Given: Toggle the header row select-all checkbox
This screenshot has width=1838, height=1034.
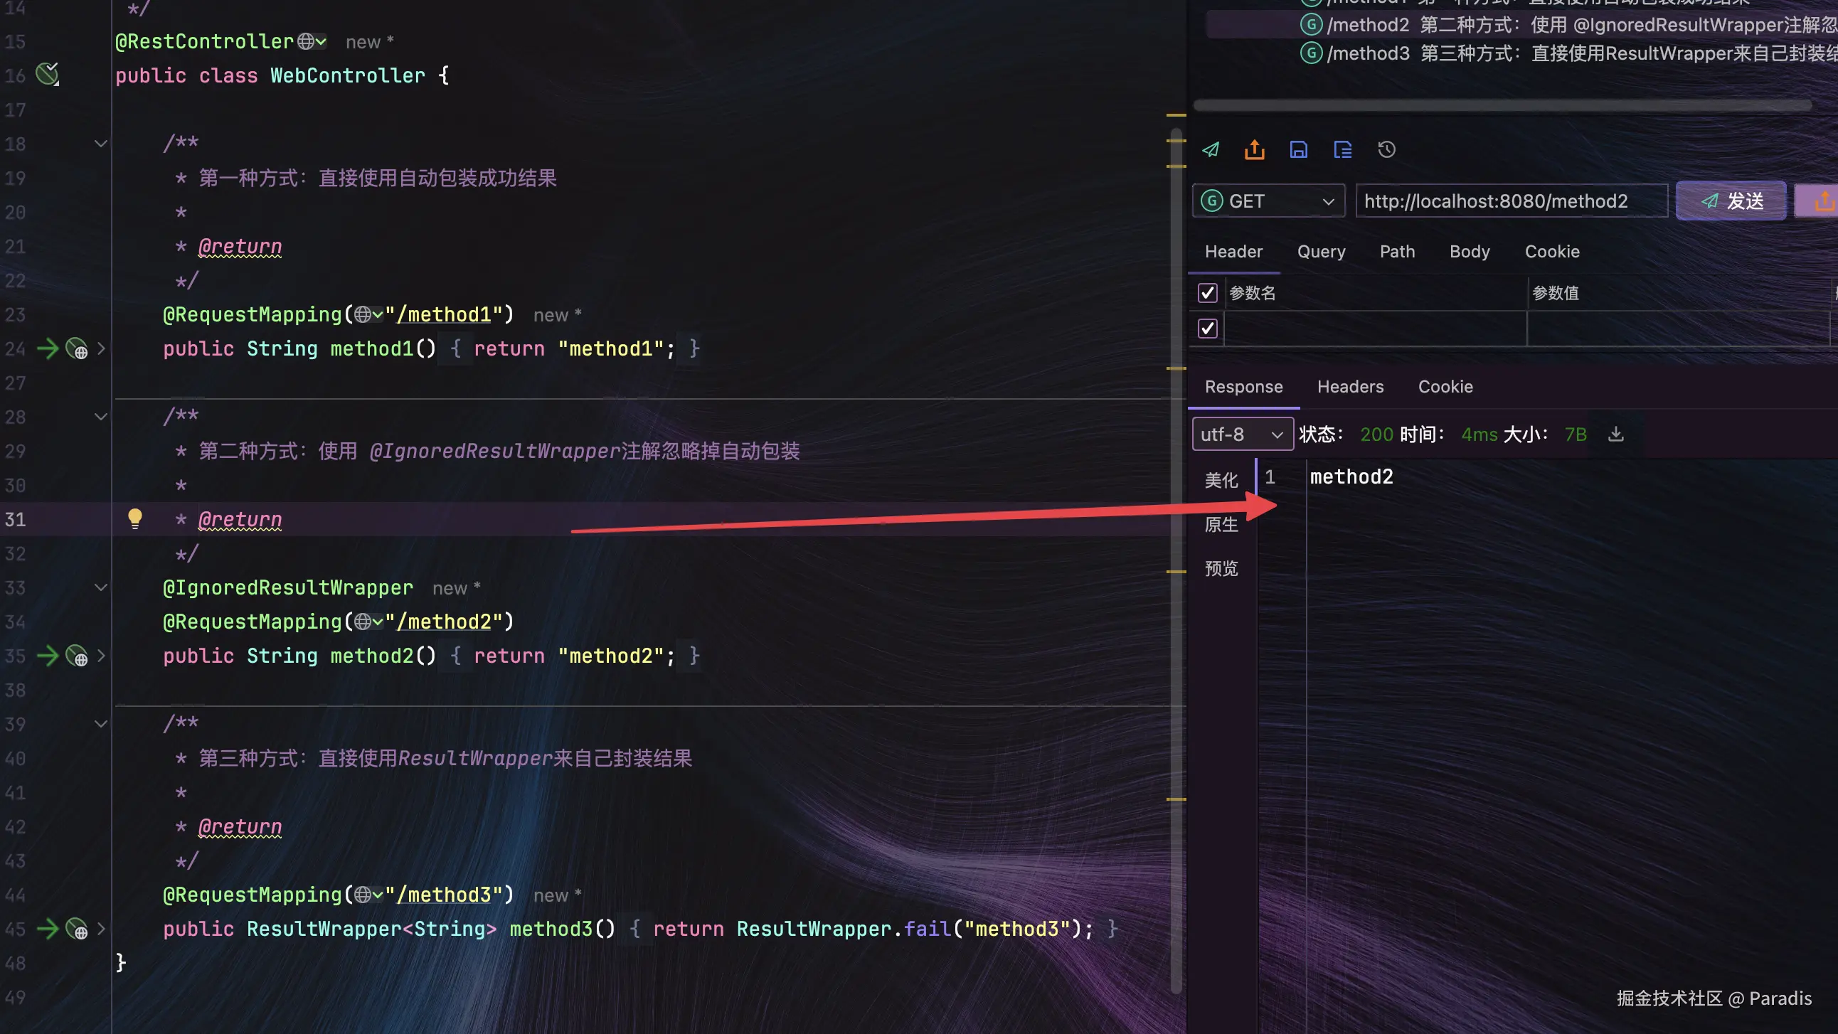Looking at the screenshot, I should [x=1207, y=292].
